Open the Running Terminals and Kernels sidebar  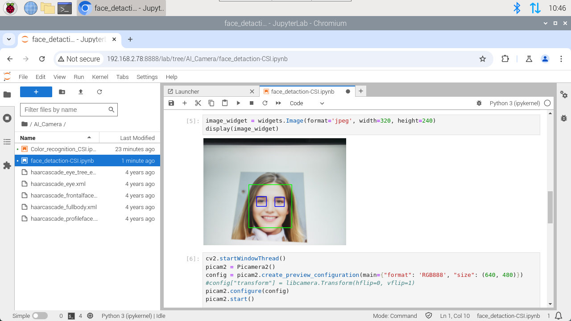point(7,118)
